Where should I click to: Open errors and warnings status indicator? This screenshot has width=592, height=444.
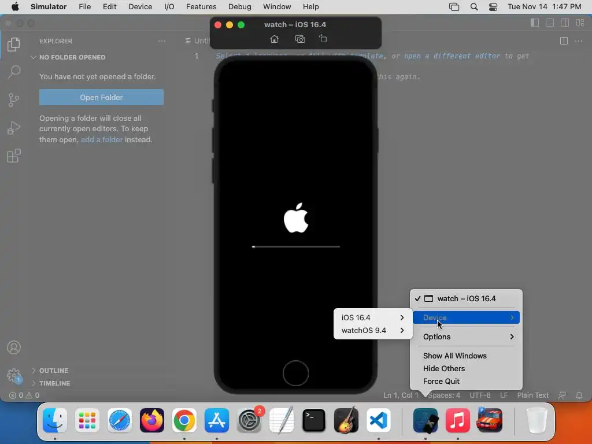24,395
